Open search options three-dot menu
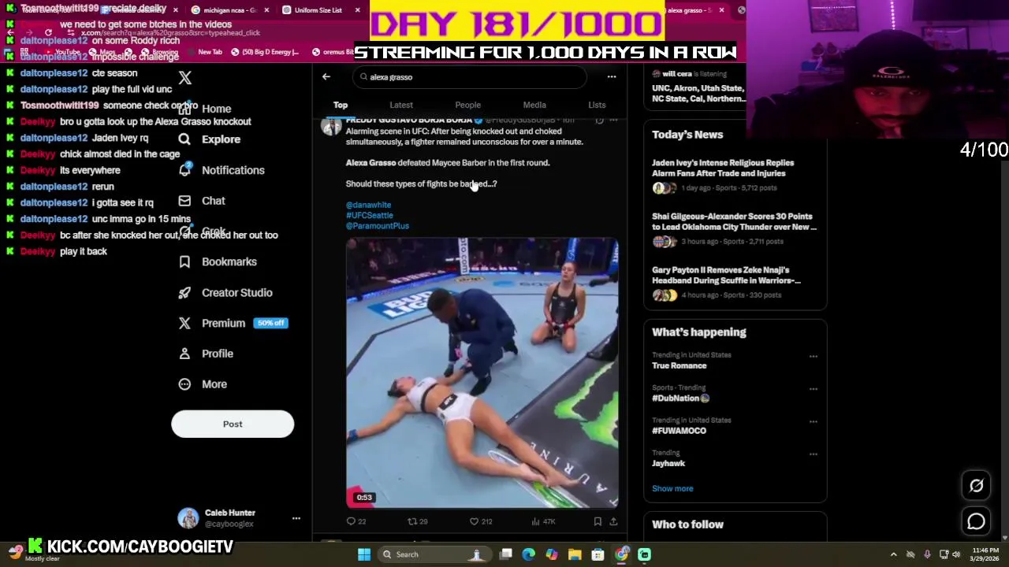Viewport: 1009px width, 567px height. point(611,77)
